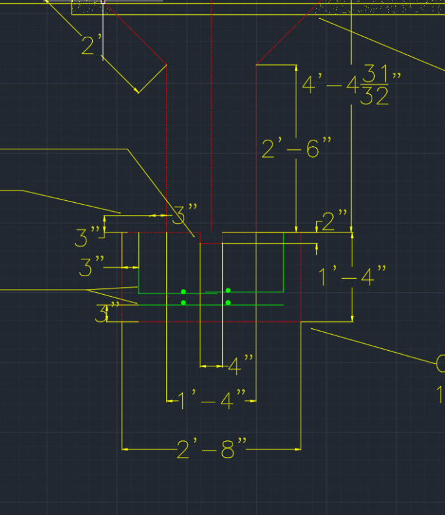
Task: Select the 2' dimension text on diagonal dimension
Action: [91, 44]
